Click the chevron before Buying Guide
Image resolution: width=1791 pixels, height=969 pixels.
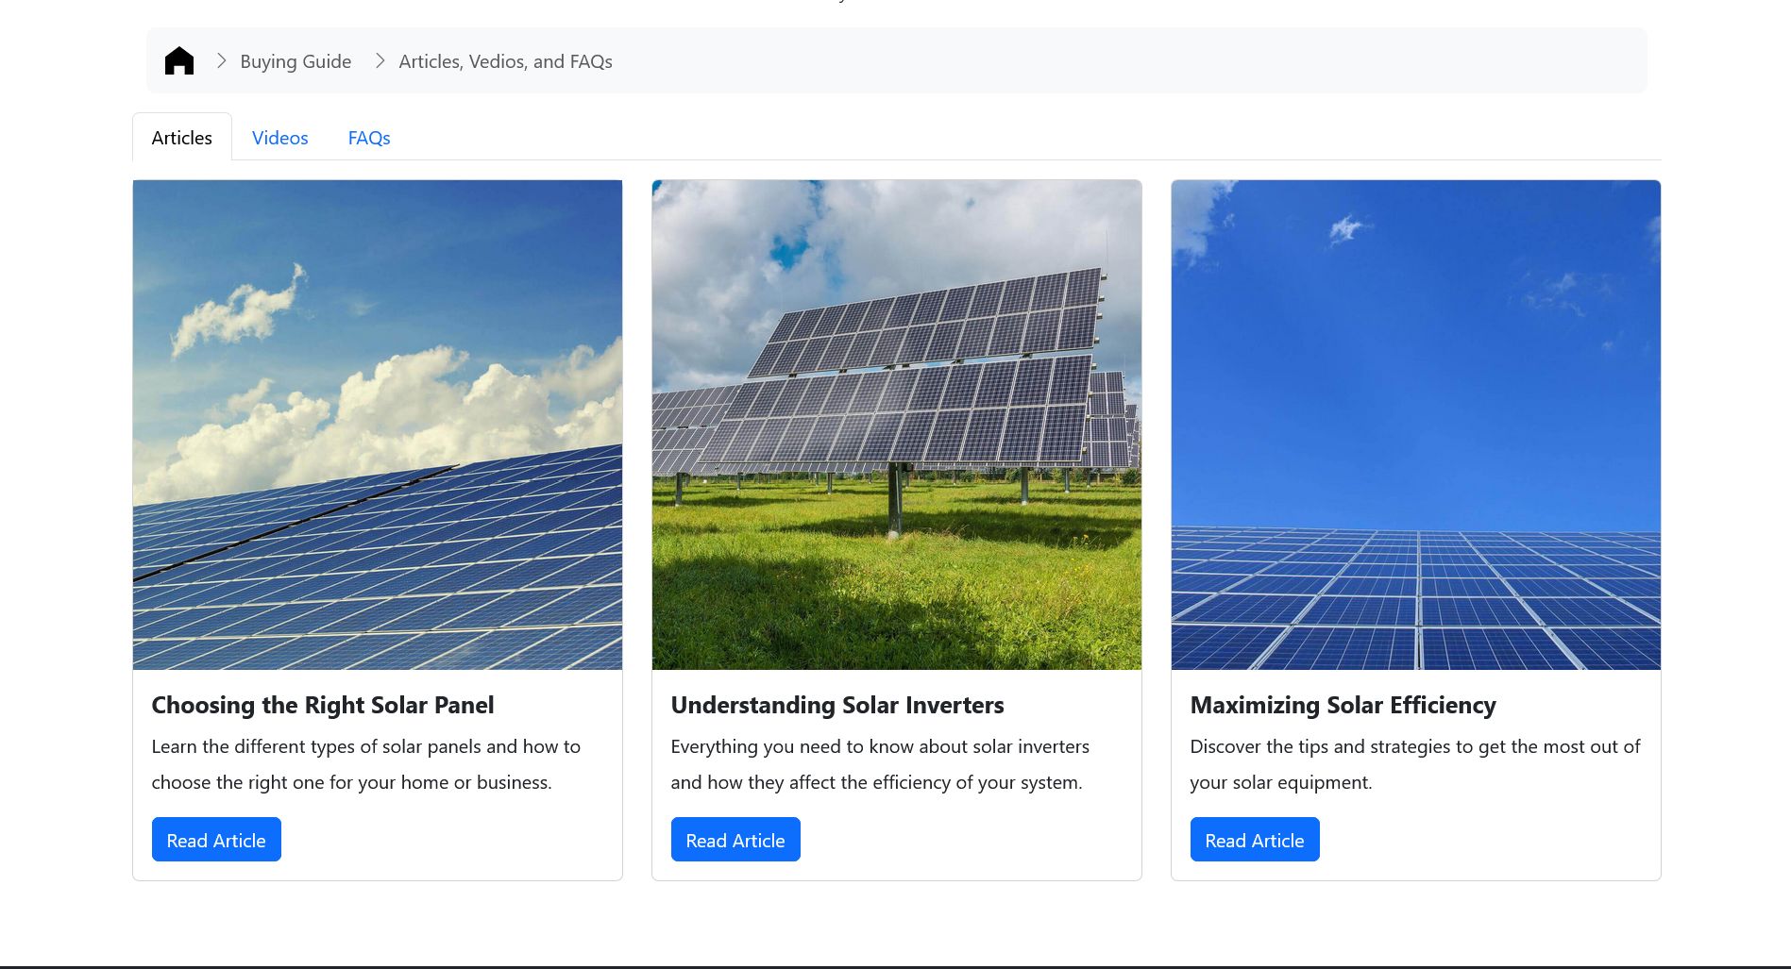click(x=221, y=61)
